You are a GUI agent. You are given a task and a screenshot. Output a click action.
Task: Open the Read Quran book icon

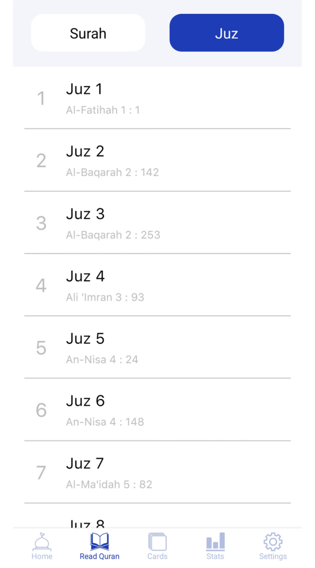coord(100,541)
